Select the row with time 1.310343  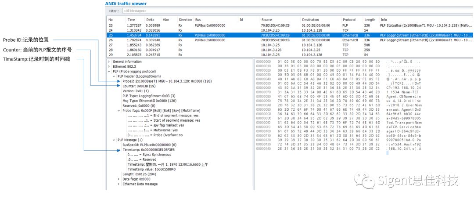pyautogui.click(x=290, y=30)
